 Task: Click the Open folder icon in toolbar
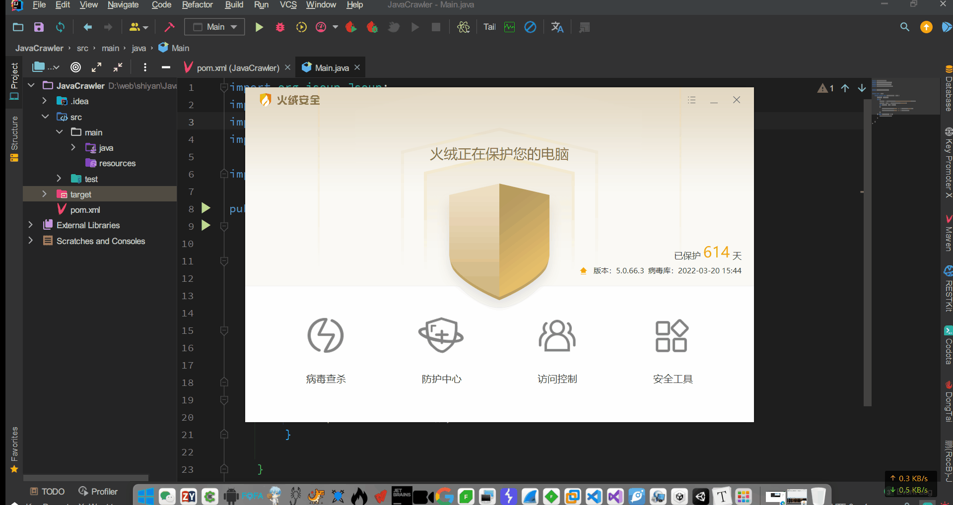tap(18, 27)
